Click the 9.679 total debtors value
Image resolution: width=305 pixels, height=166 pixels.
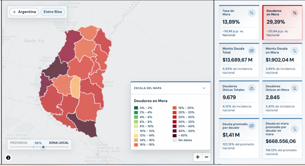(229, 97)
